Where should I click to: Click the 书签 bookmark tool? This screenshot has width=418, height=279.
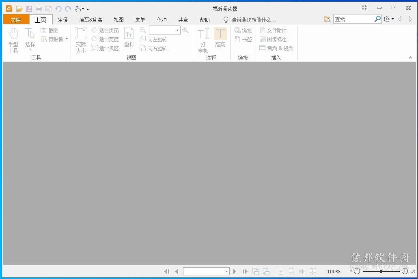[x=243, y=39]
